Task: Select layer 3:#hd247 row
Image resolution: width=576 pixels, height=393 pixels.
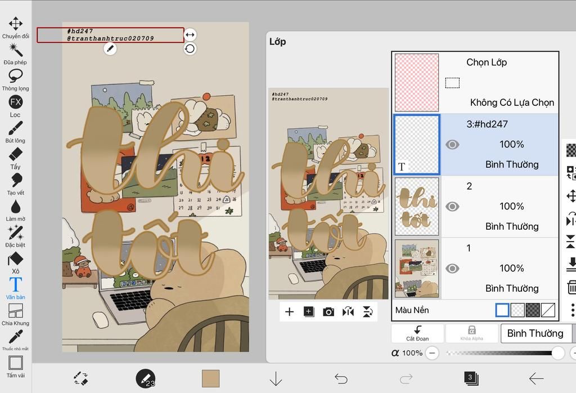Action: click(475, 145)
